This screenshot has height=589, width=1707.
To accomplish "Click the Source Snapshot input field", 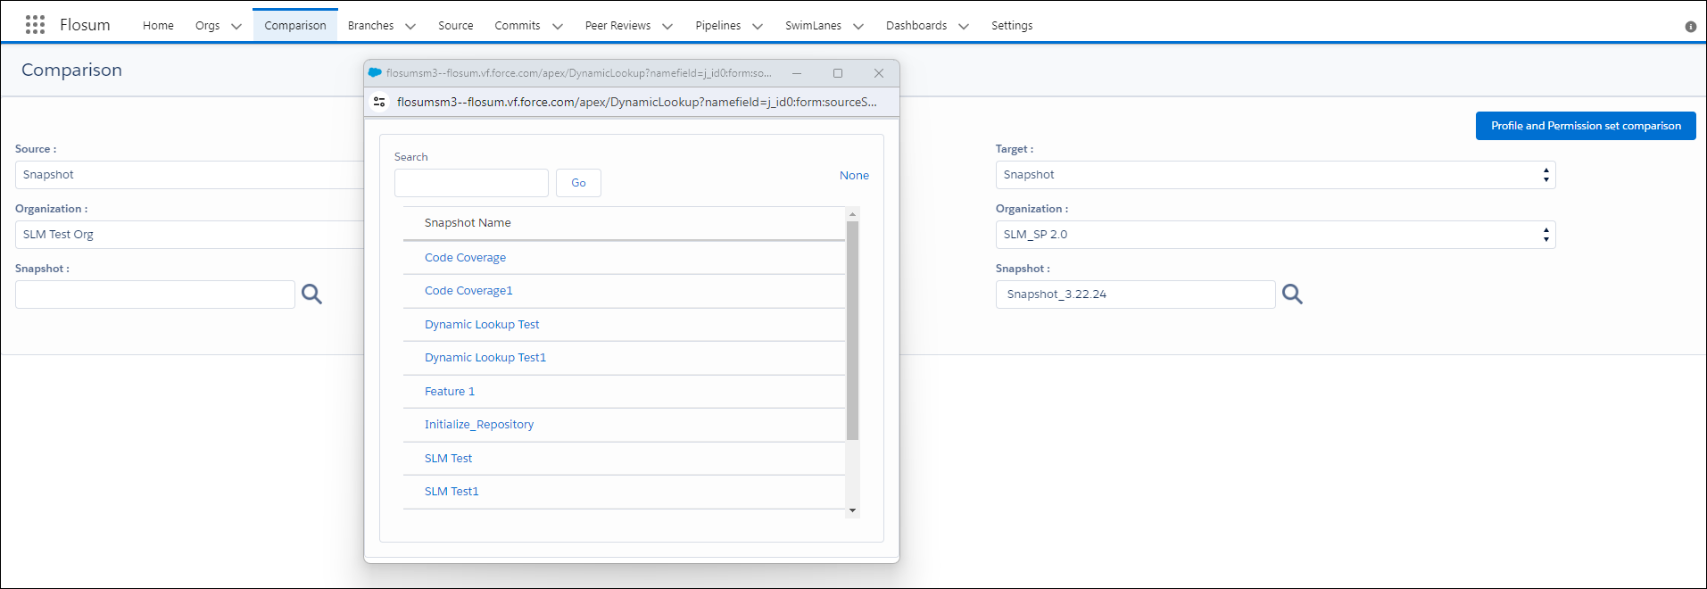I will (x=155, y=294).
